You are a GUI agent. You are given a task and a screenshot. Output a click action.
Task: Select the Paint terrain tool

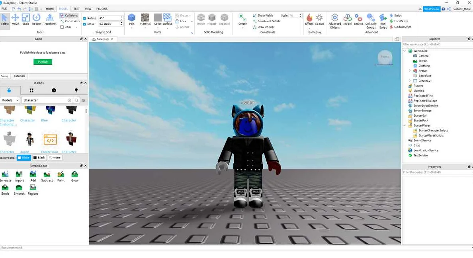(x=61, y=176)
